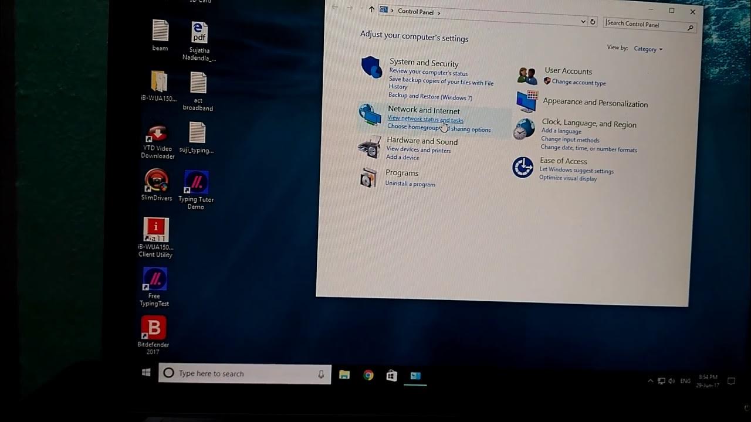This screenshot has height=422, width=751.
Task: Select the Free TypingTest shortcut
Action: [155, 287]
